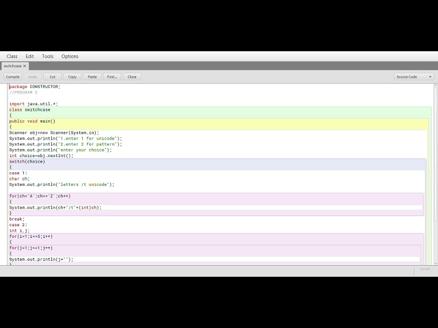Click the 'letters /t unicode' println line

(62, 184)
